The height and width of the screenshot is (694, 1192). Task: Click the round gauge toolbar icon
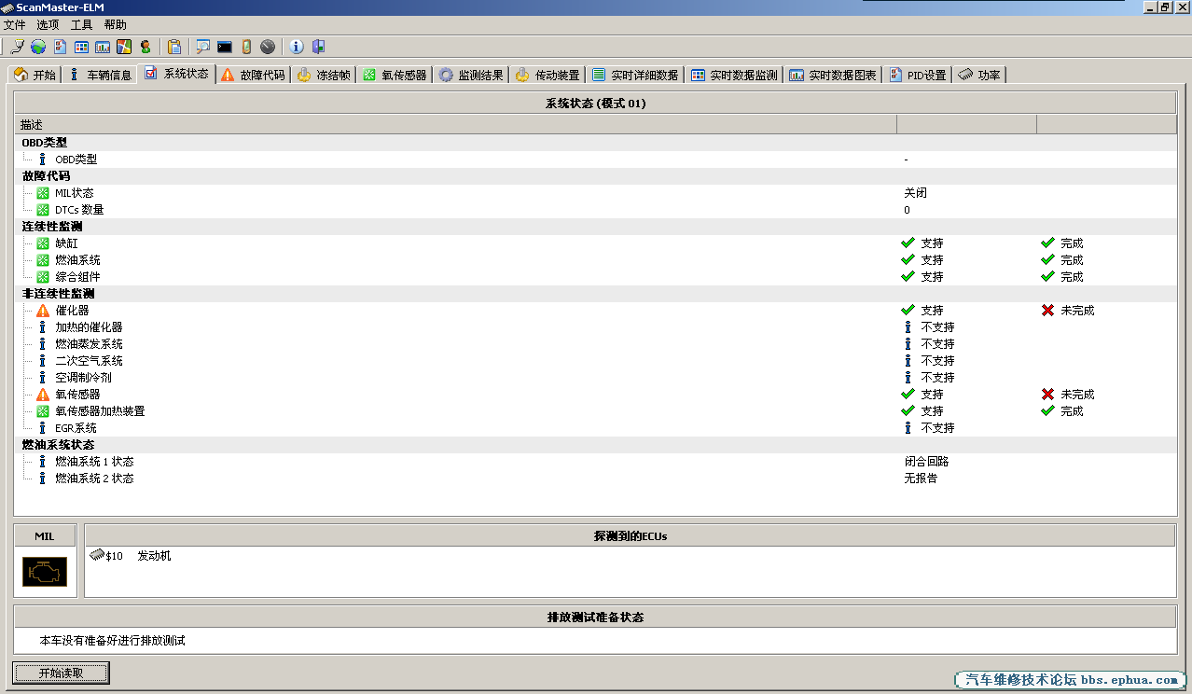click(268, 47)
